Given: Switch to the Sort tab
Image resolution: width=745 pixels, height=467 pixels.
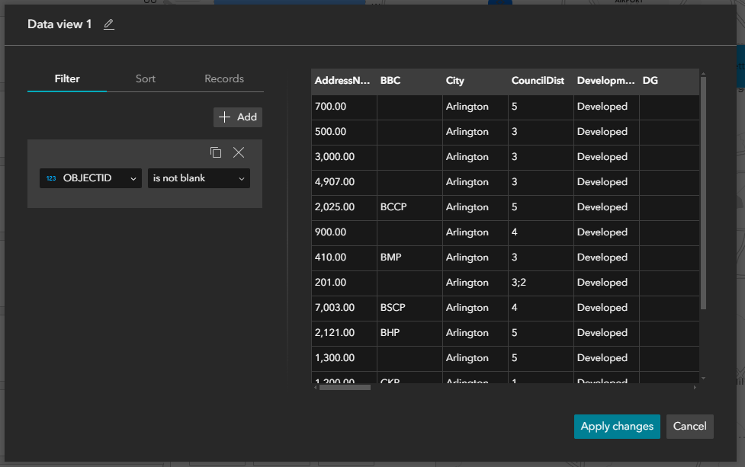Looking at the screenshot, I should (x=145, y=78).
